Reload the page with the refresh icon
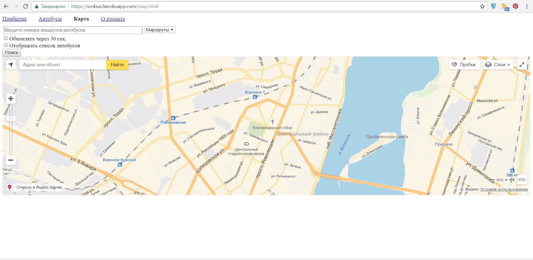 coord(25,6)
